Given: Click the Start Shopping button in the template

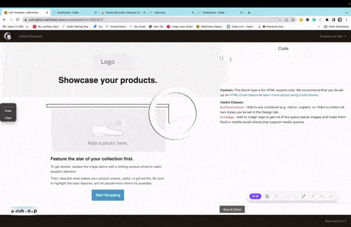Looking at the screenshot, I should pyautogui.click(x=108, y=195).
